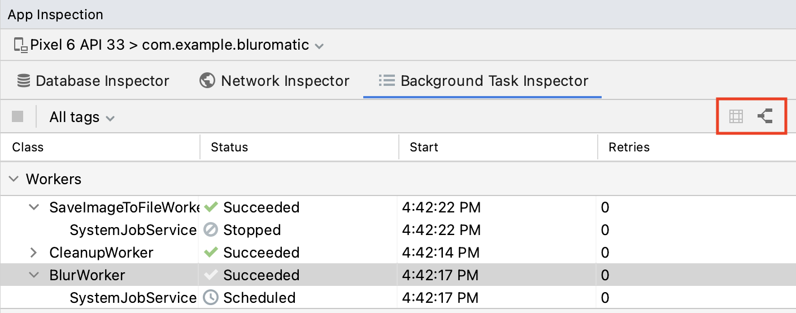The width and height of the screenshot is (796, 313).
Task: Collapse the Workers section
Action: pyautogui.click(x=13, y=179)
